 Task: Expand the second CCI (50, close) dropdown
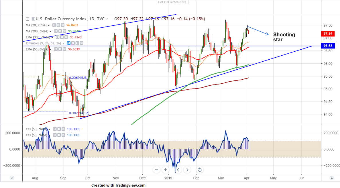(x=50, y=135)
